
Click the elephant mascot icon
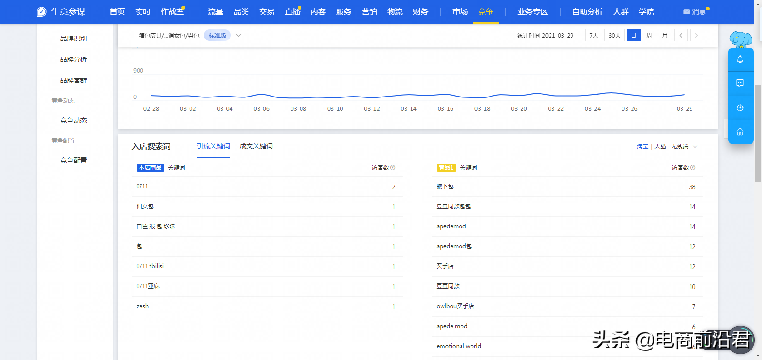pyautogui.click(x=741, y=39)
